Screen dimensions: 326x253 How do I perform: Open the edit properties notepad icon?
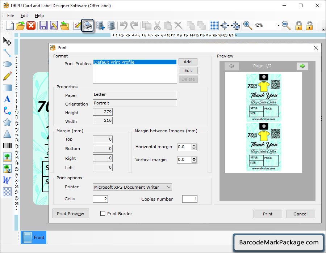point(77,26)
